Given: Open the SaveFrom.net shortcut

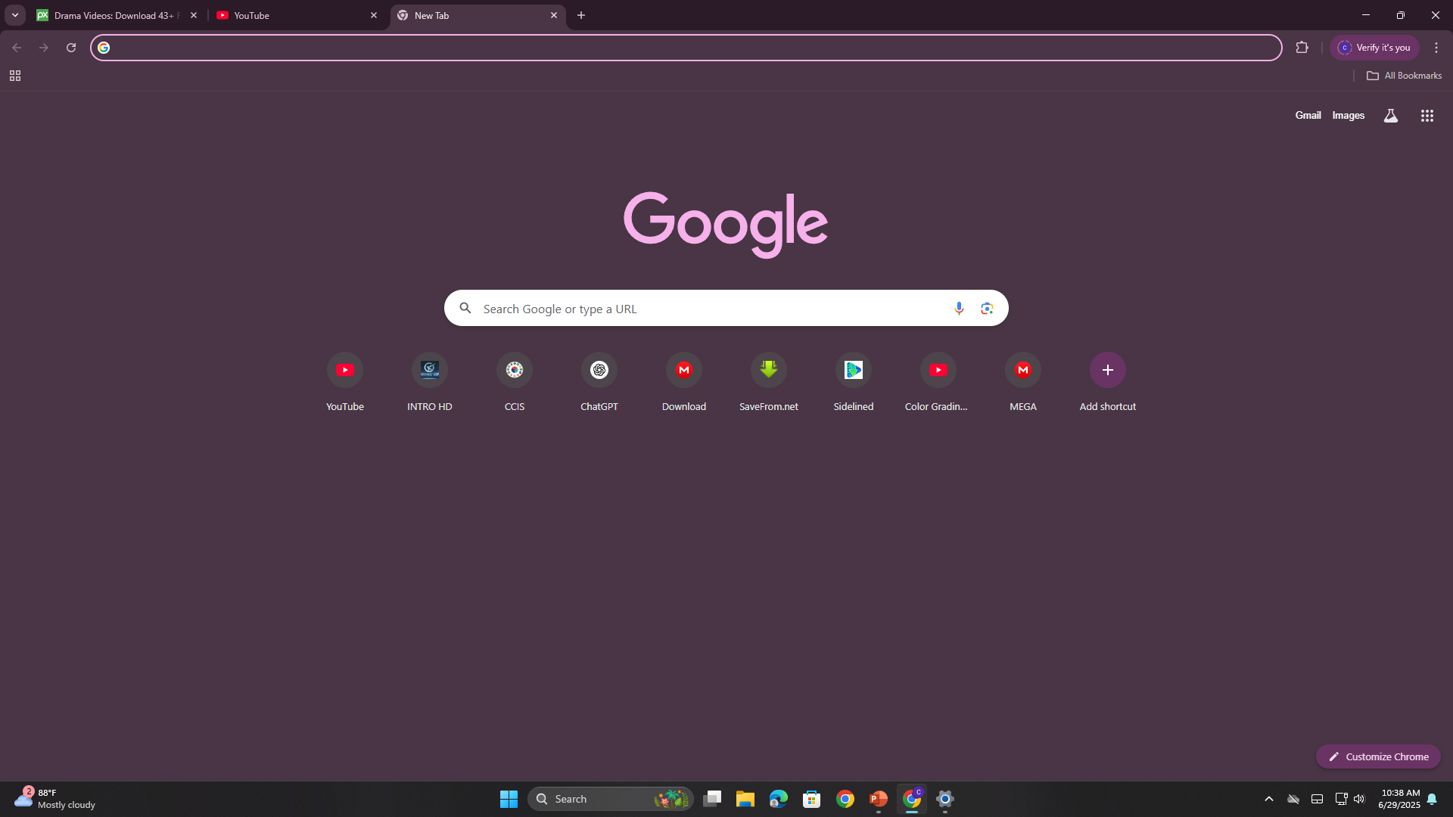Looking at the screenshot, I should pos(769,382).
